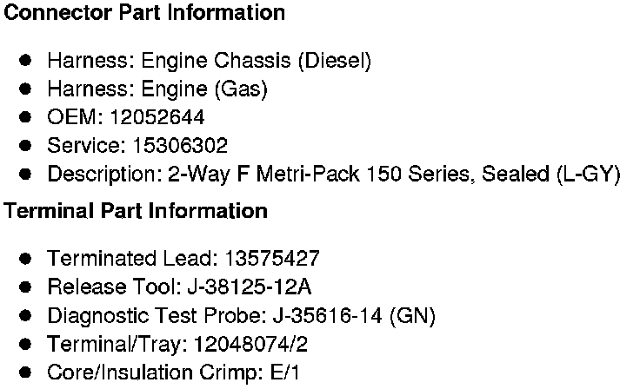Click the Terminal/Tray value 12048074/2

pyautogui.click(x=247, y=345)
